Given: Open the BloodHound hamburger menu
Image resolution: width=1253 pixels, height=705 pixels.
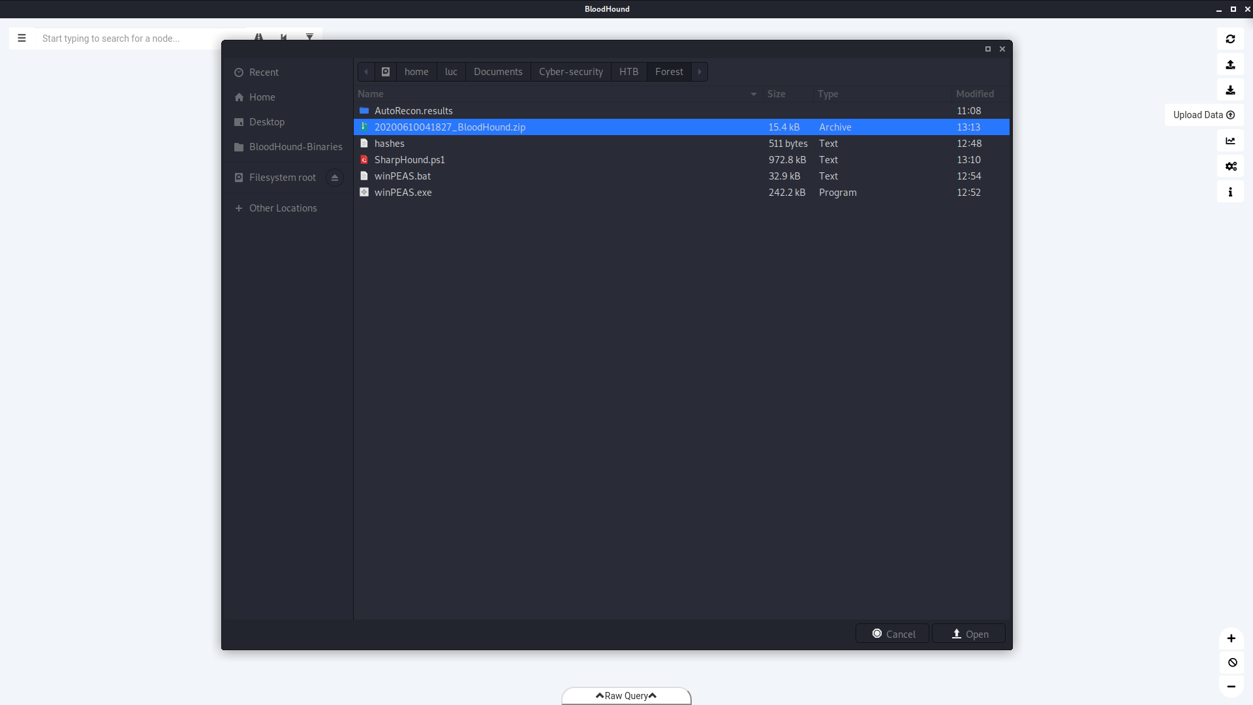Looking at the screenshot, I should (22, 39).
